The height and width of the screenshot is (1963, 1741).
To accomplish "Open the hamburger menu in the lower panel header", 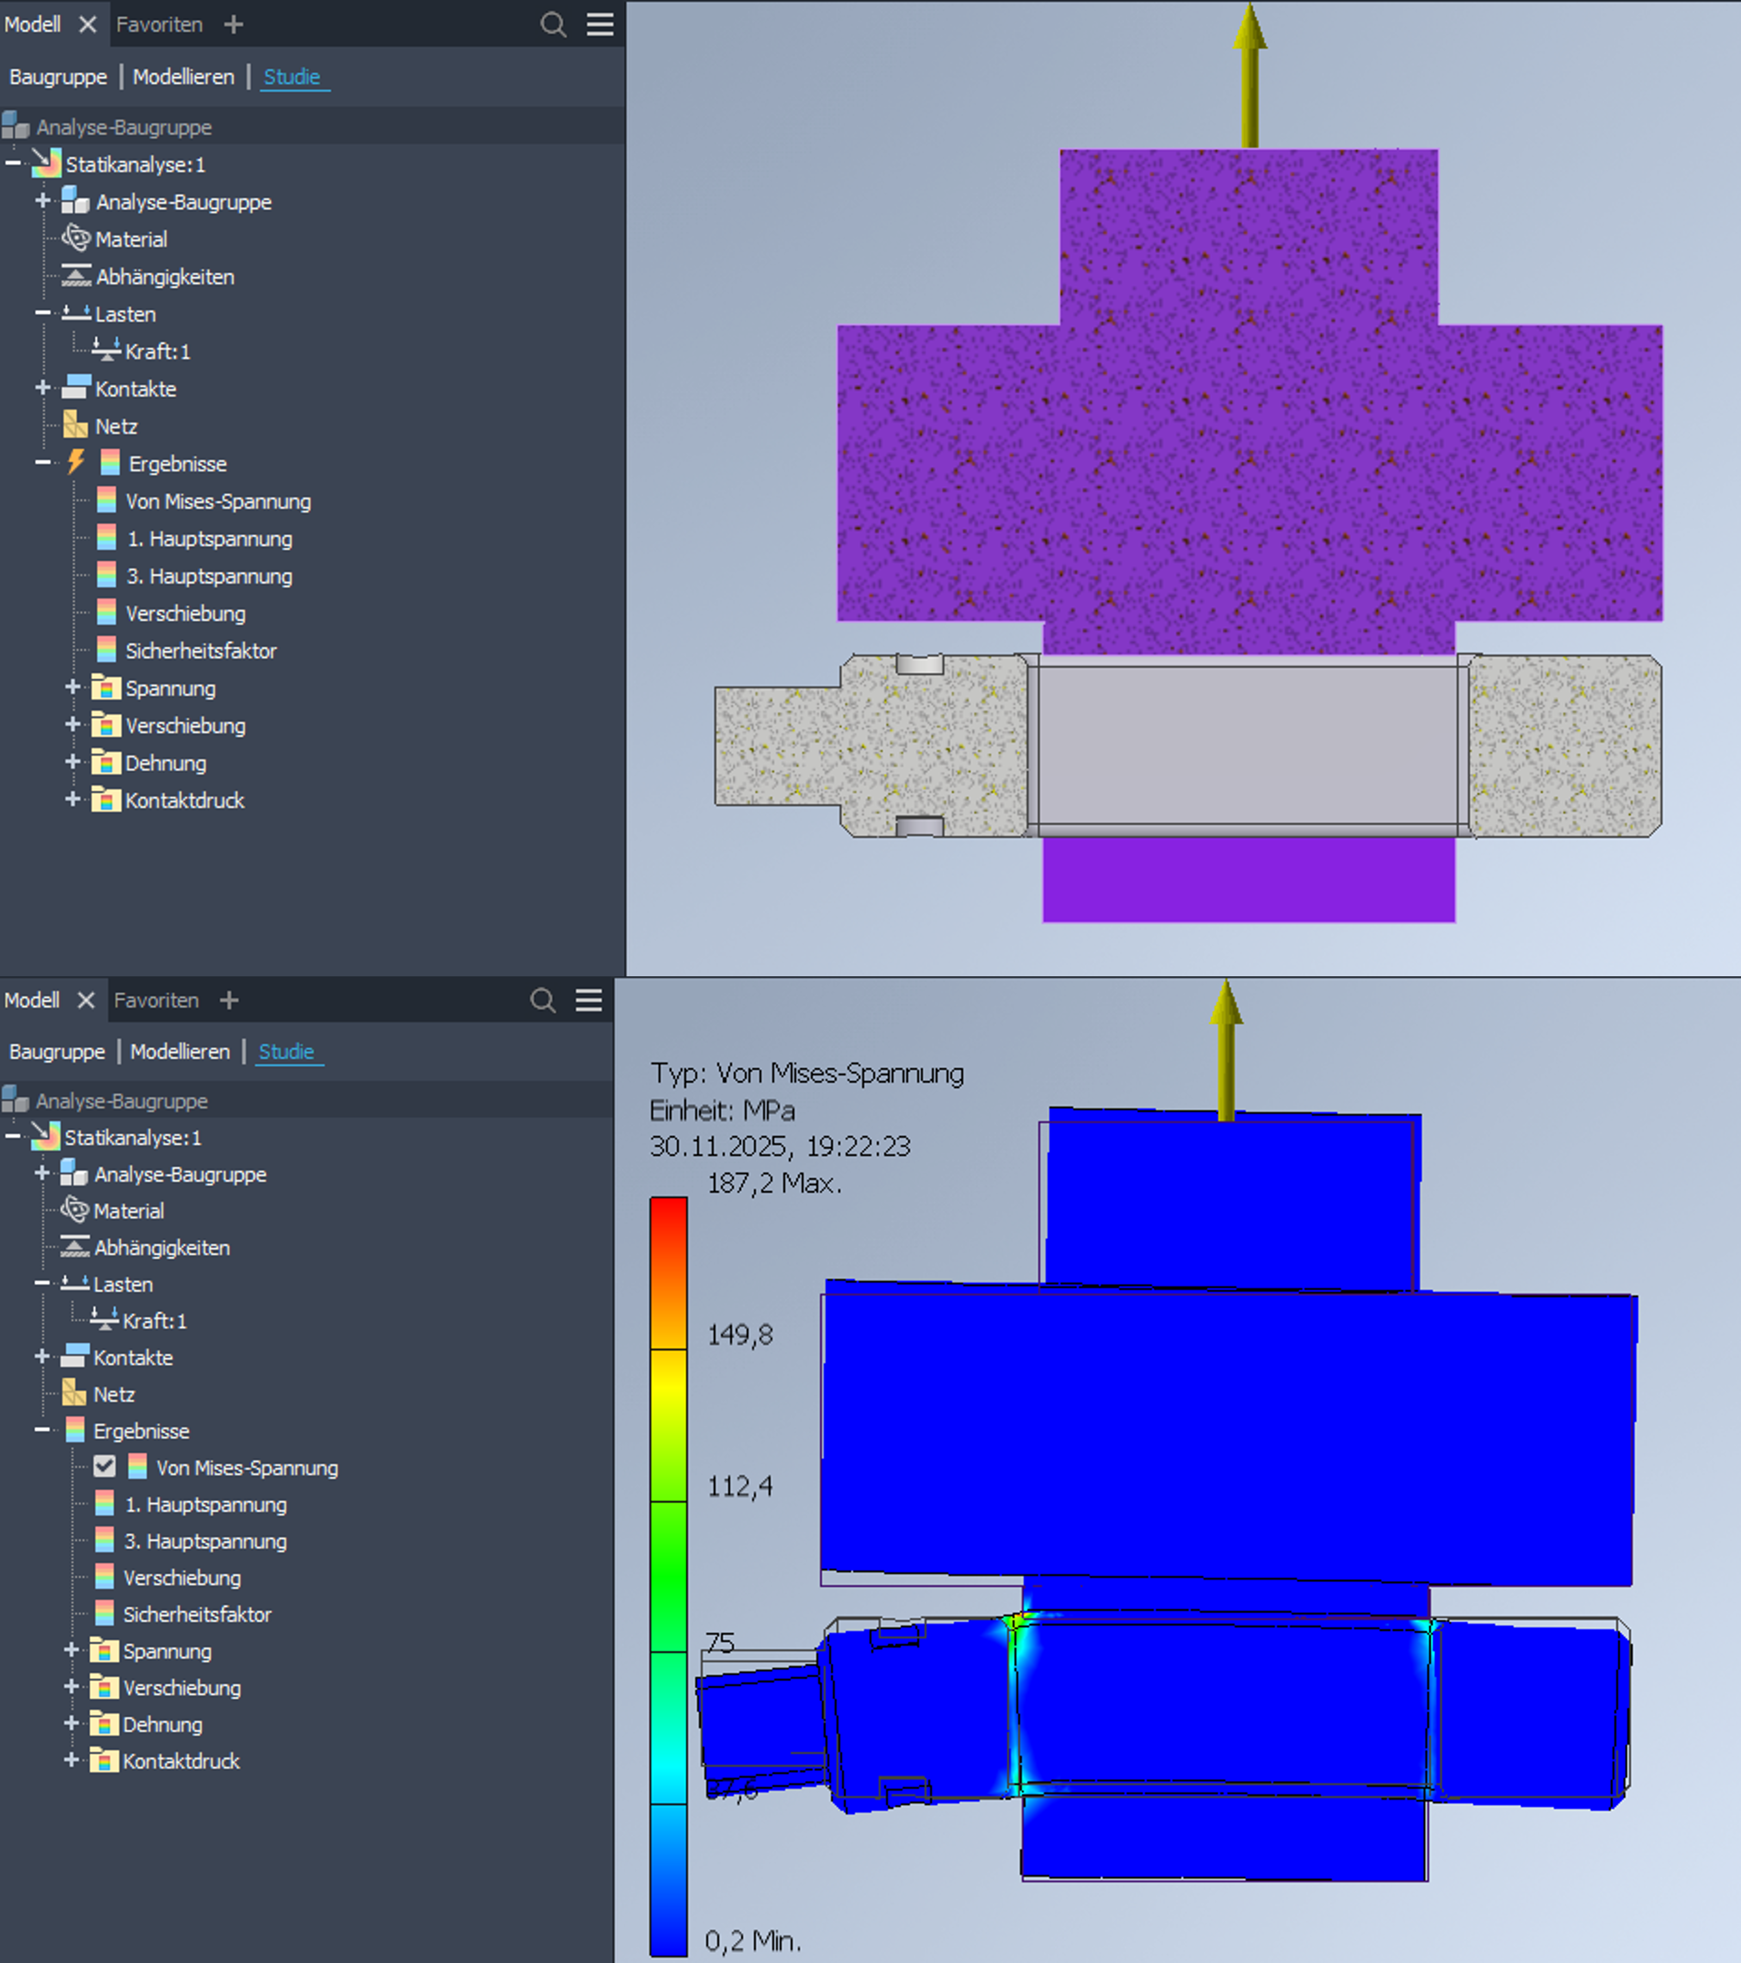I will click(x=588, y=1000).
